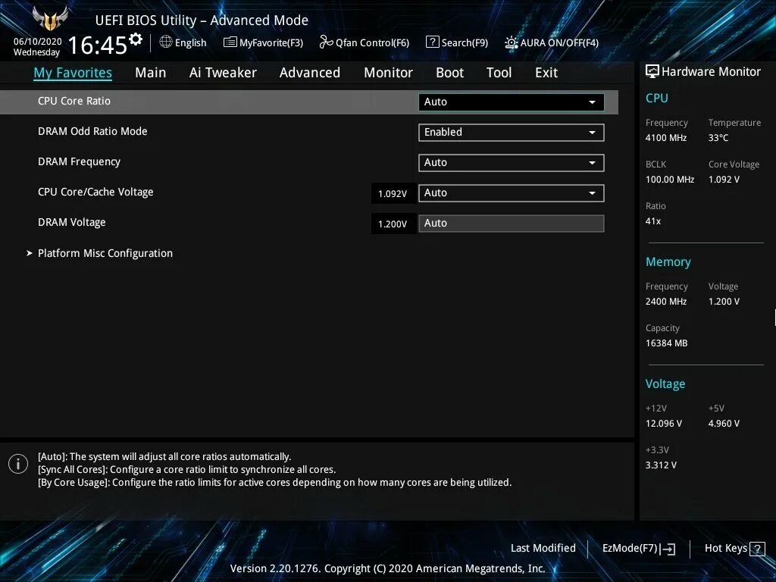The height and width of the screenshot is (582, 776).
Task: Switch to the Main tab
Action: pyautogui.click(x=151, y=73)
